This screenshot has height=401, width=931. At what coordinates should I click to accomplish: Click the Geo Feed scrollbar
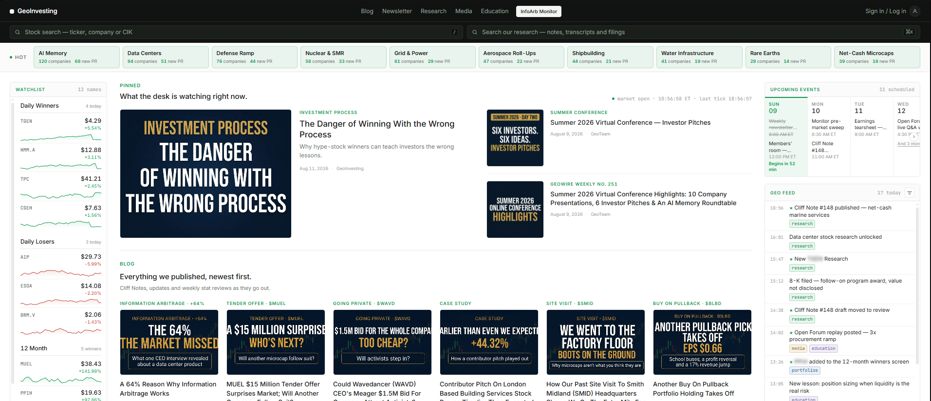(x=918, y=285)
